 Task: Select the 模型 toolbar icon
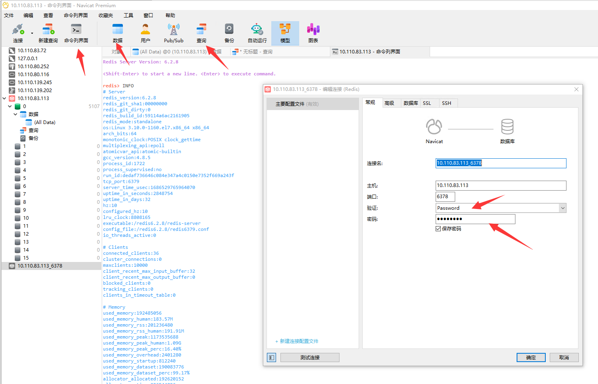point(285,33)
